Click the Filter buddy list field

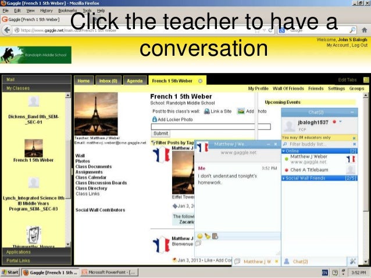coord(318,144)
